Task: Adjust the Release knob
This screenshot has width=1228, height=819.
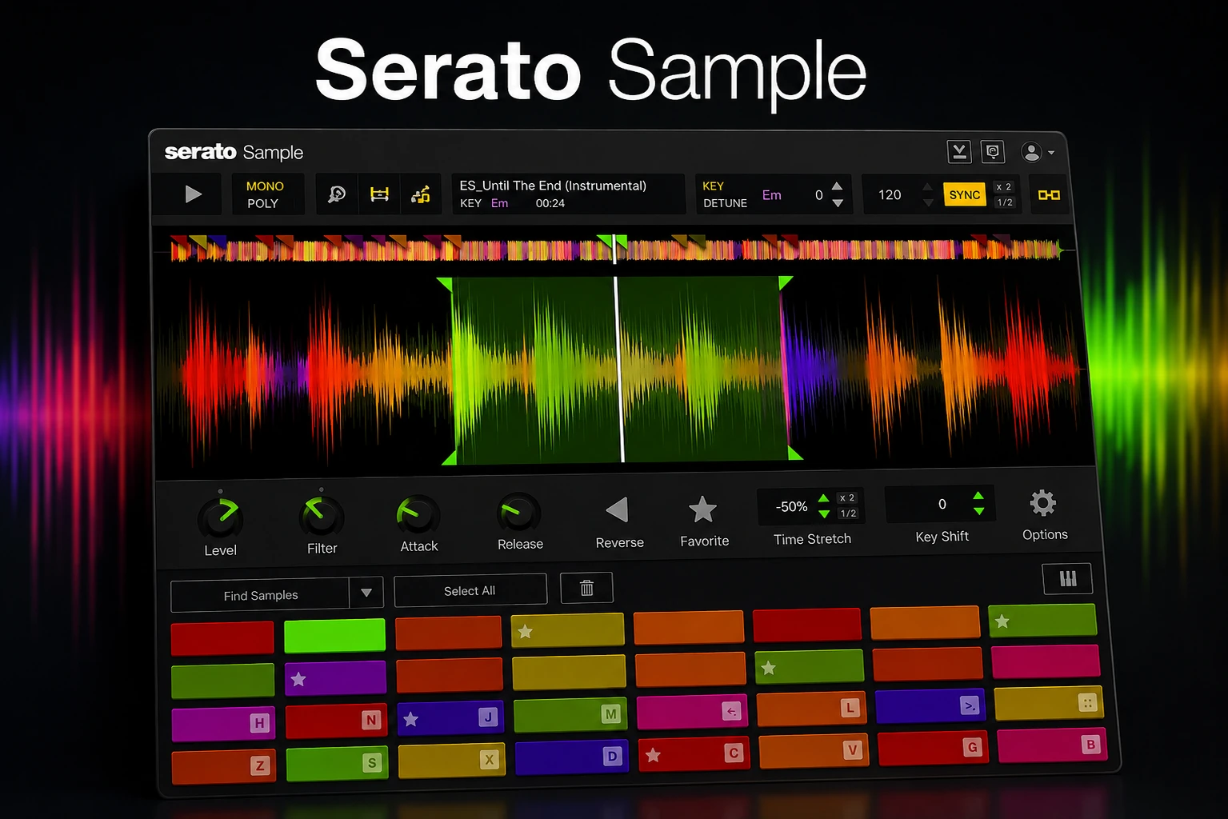Action: [519, 513]
